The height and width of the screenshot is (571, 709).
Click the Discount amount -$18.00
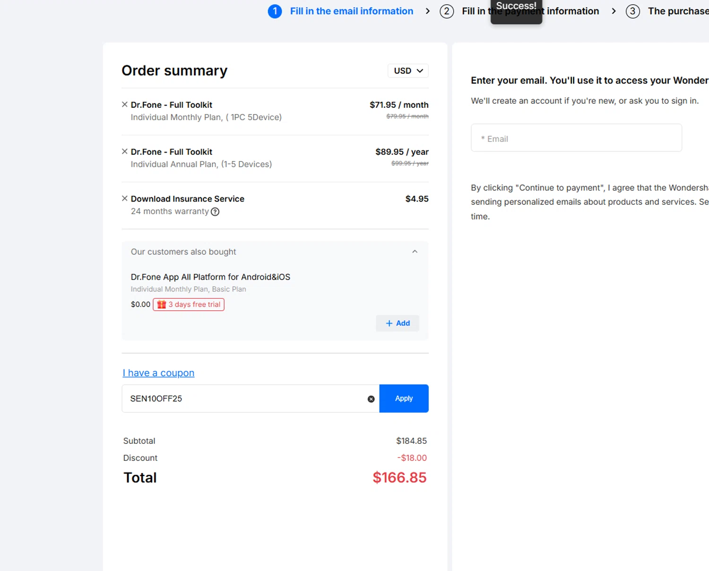412,458
